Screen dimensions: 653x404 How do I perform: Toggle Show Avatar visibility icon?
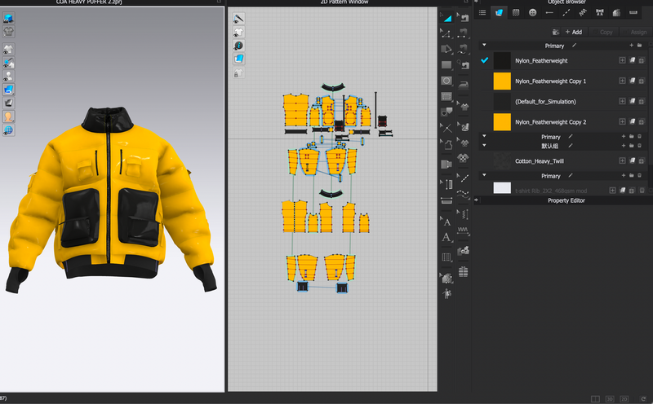[8, 76]
